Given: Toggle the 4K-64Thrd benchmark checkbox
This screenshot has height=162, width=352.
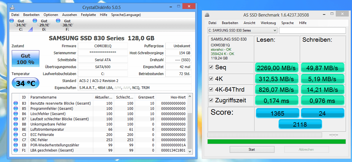Looking at the screenshot, I should point(211,89).
